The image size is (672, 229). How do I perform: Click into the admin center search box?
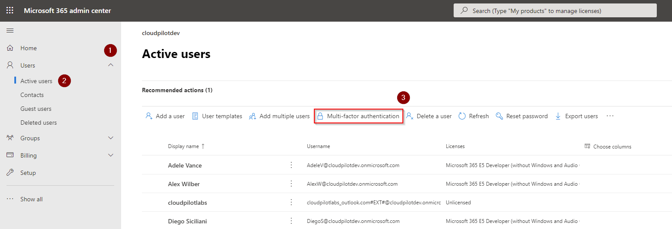(555, 10)
